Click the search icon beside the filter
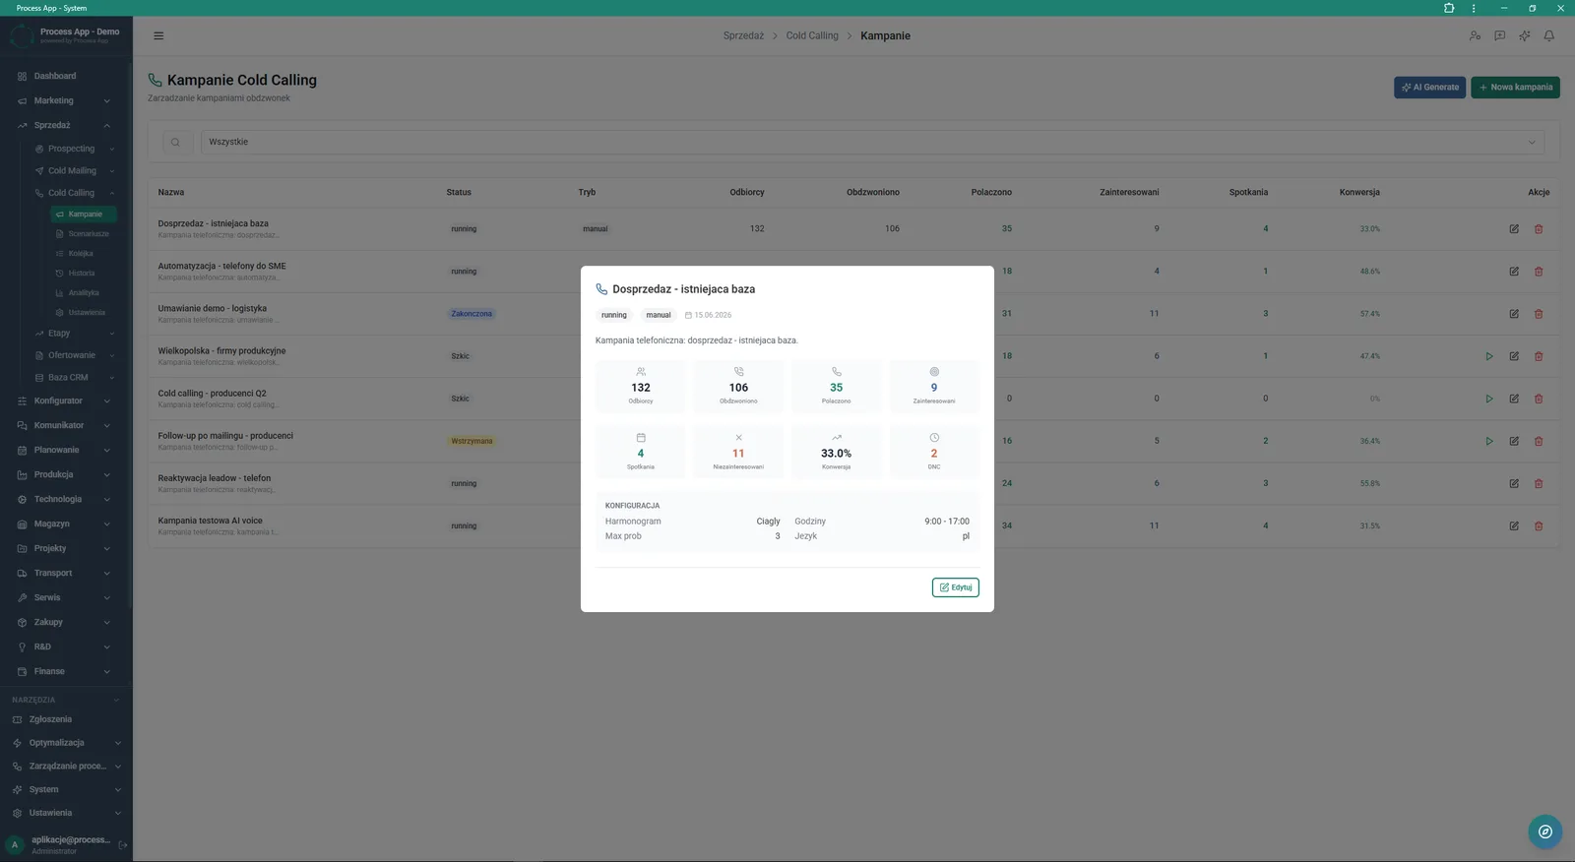The height and width of the screenshot is (862, 1575). 175,142
